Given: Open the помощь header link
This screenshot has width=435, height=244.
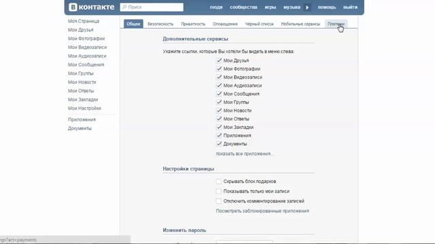Looking at the screenshot, I should coord(327,7).
